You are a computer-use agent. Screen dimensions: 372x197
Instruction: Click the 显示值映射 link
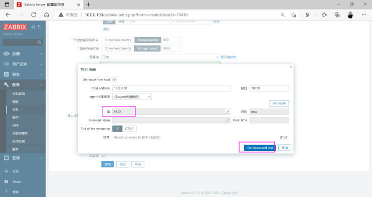point(229,57)
